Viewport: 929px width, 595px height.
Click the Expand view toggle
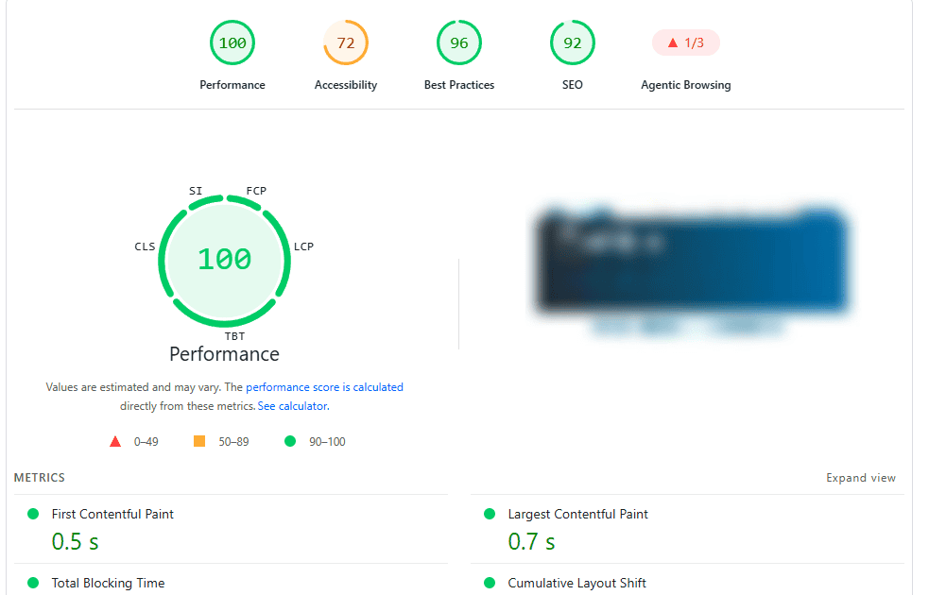click(861, 478)
